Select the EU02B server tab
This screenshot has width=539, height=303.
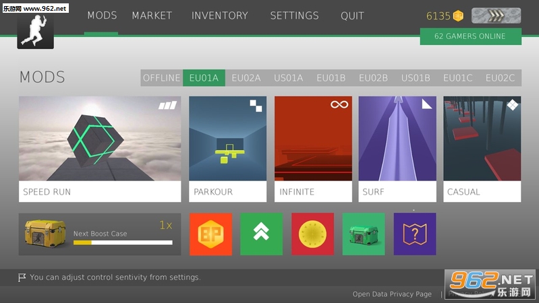point(373,78)
